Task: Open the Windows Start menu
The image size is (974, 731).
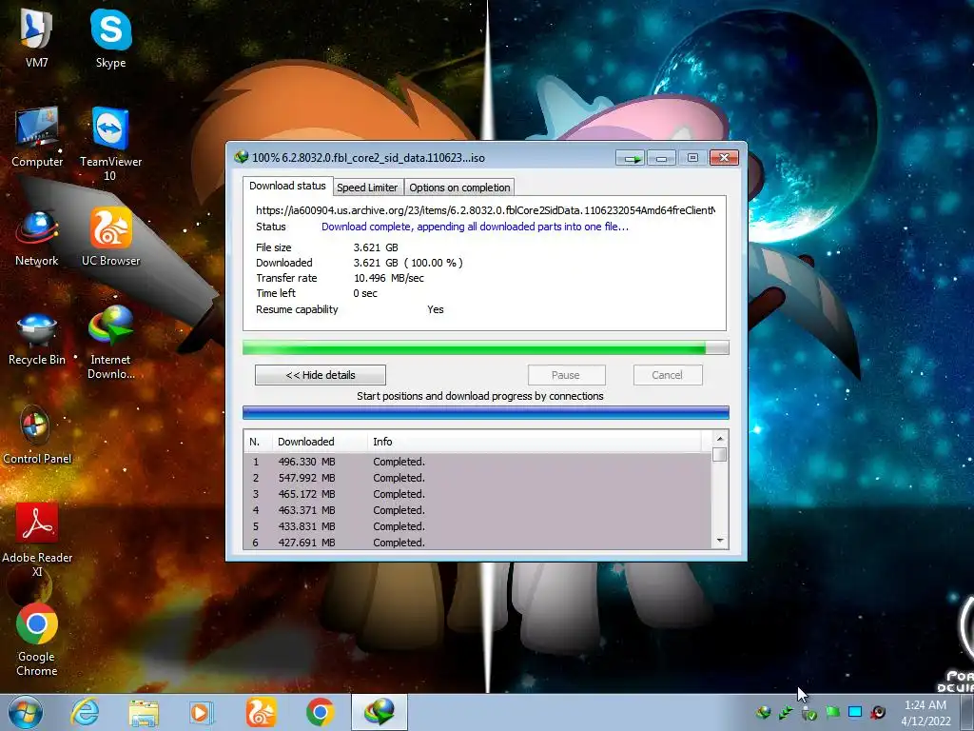Action: pyautogui.click(x=26, y=712)
